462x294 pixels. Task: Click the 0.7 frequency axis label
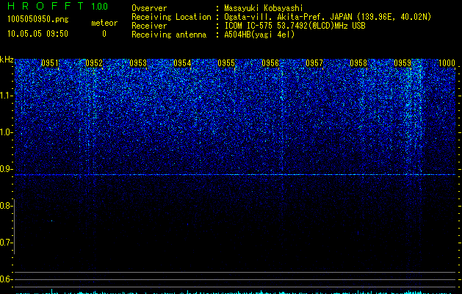[7, 243]
